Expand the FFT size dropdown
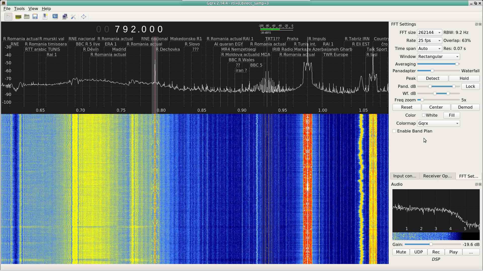The height and width of the screenshot is (271, 483). click(429, 33)
